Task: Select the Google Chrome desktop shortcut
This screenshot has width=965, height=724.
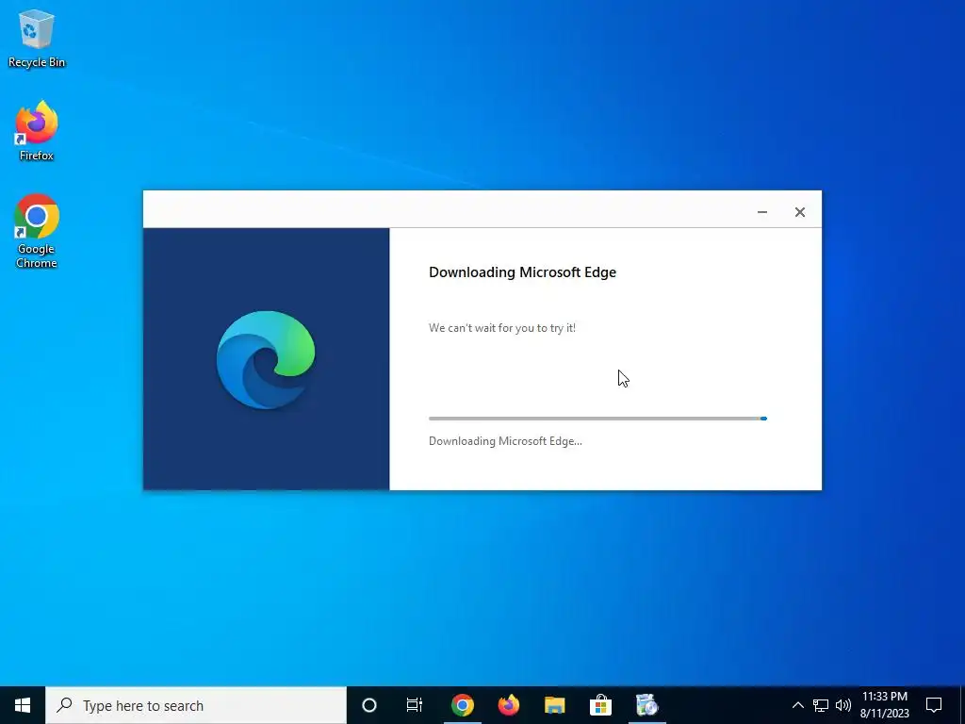Action: (x=37, y=232)
